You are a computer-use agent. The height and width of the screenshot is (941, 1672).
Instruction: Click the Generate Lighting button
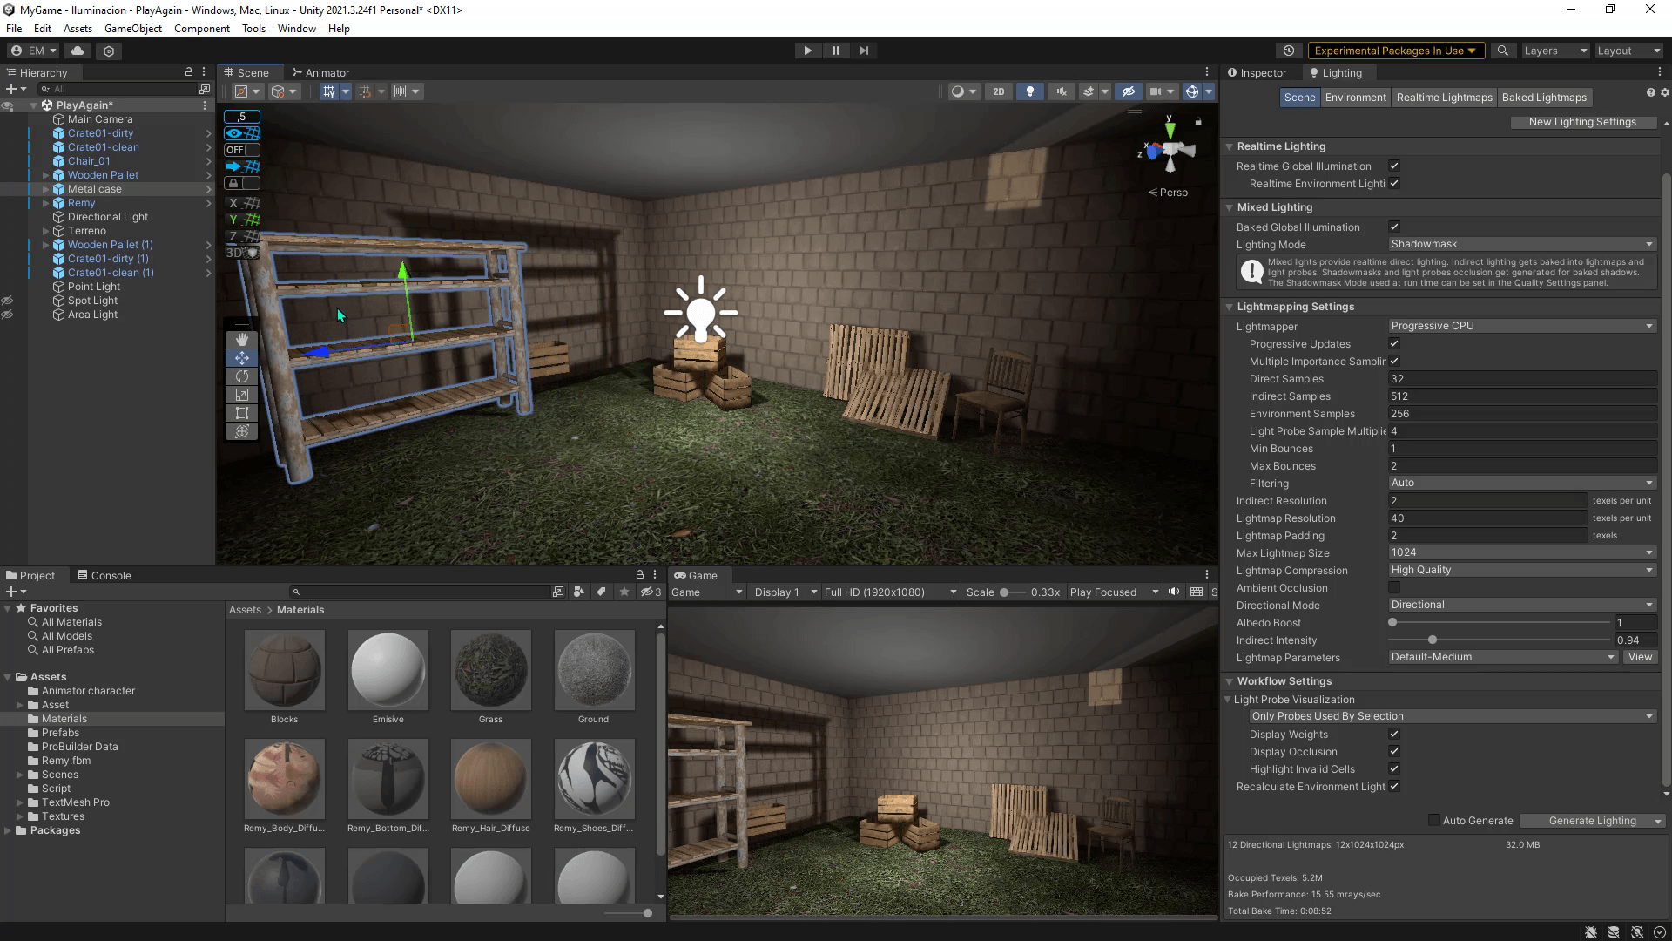[x=1591, y=821]
